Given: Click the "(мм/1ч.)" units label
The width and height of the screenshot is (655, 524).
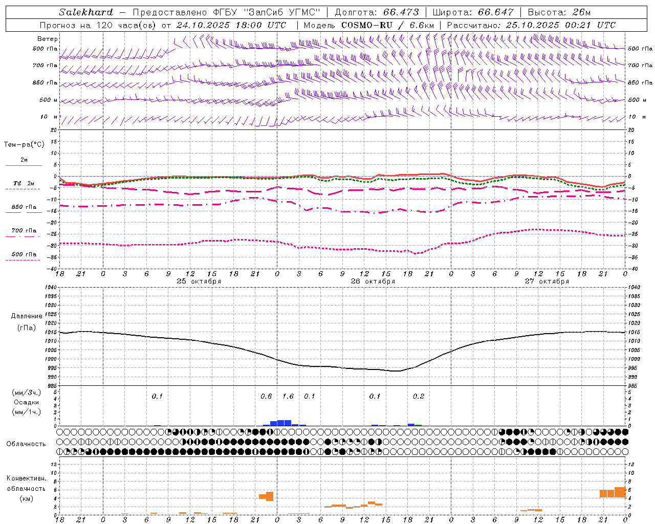Looking at the screenshot, I should [x=27, y=412].
